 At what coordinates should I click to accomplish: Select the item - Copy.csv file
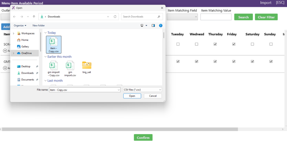click(x=53, y=45)
